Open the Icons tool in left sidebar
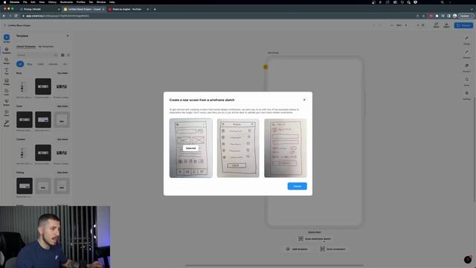This screenshot has height=268, width=476. (x=7, y=92)
